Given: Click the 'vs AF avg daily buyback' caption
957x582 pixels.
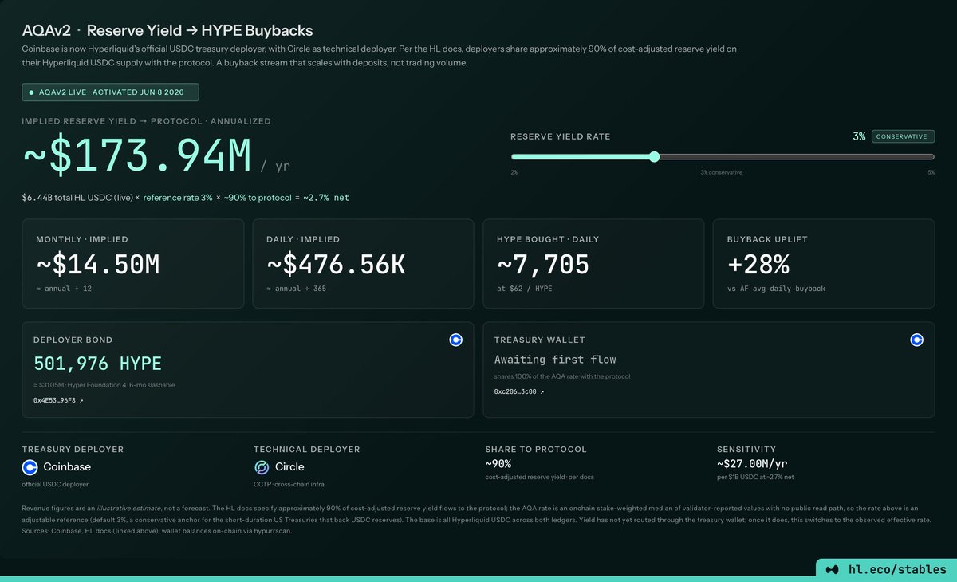Looking at the screenshot, I should [x=776, y=288].
